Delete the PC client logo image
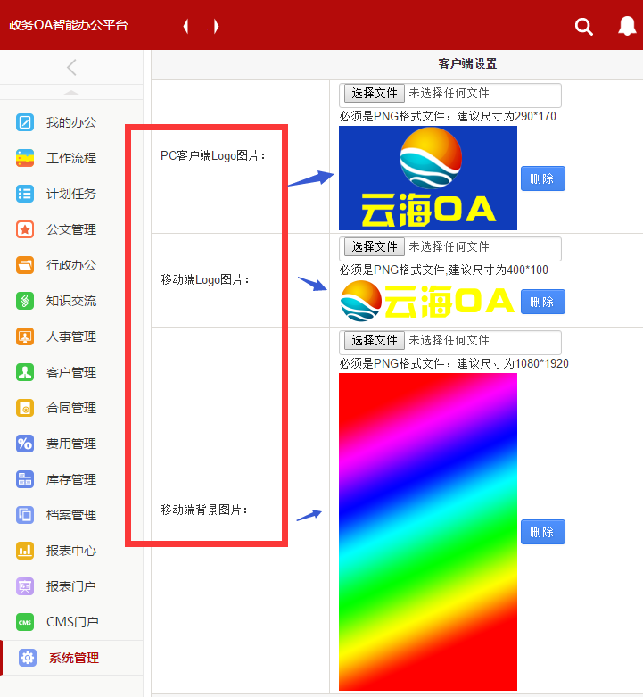 (x=542, y=178)
